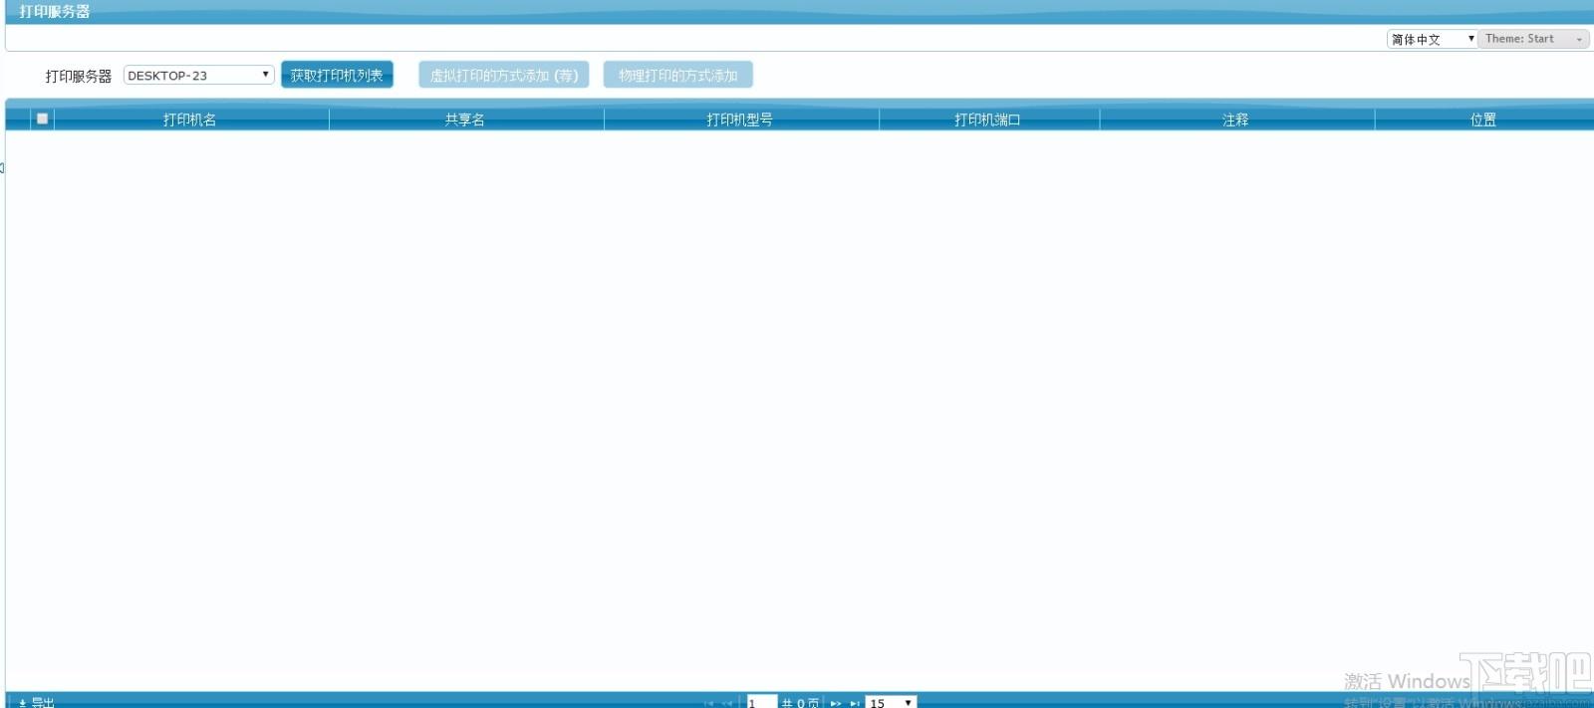The width and height of the screenshot is (1594, 708).
Task: Open the 简体中文 language dropdown
Action: [1433, 39]
